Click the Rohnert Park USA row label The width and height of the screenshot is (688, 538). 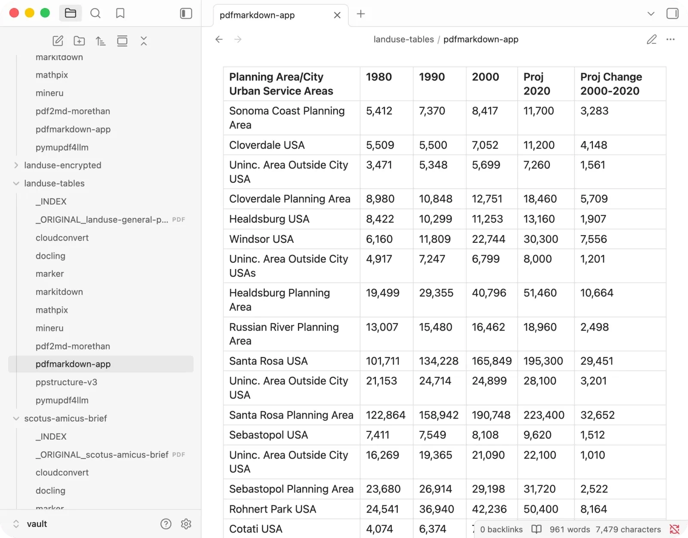tap(273, 509)
